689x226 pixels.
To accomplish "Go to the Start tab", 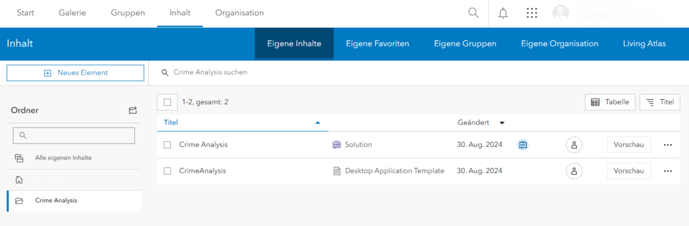I will [26, 12].
